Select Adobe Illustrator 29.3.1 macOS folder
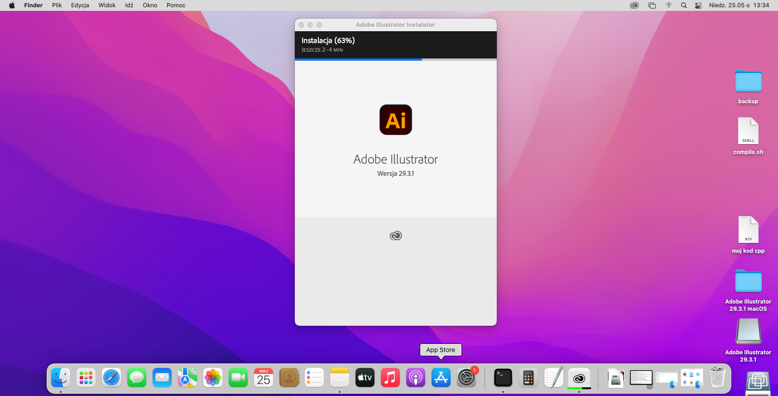778x396 pixels. coord(748,281)
